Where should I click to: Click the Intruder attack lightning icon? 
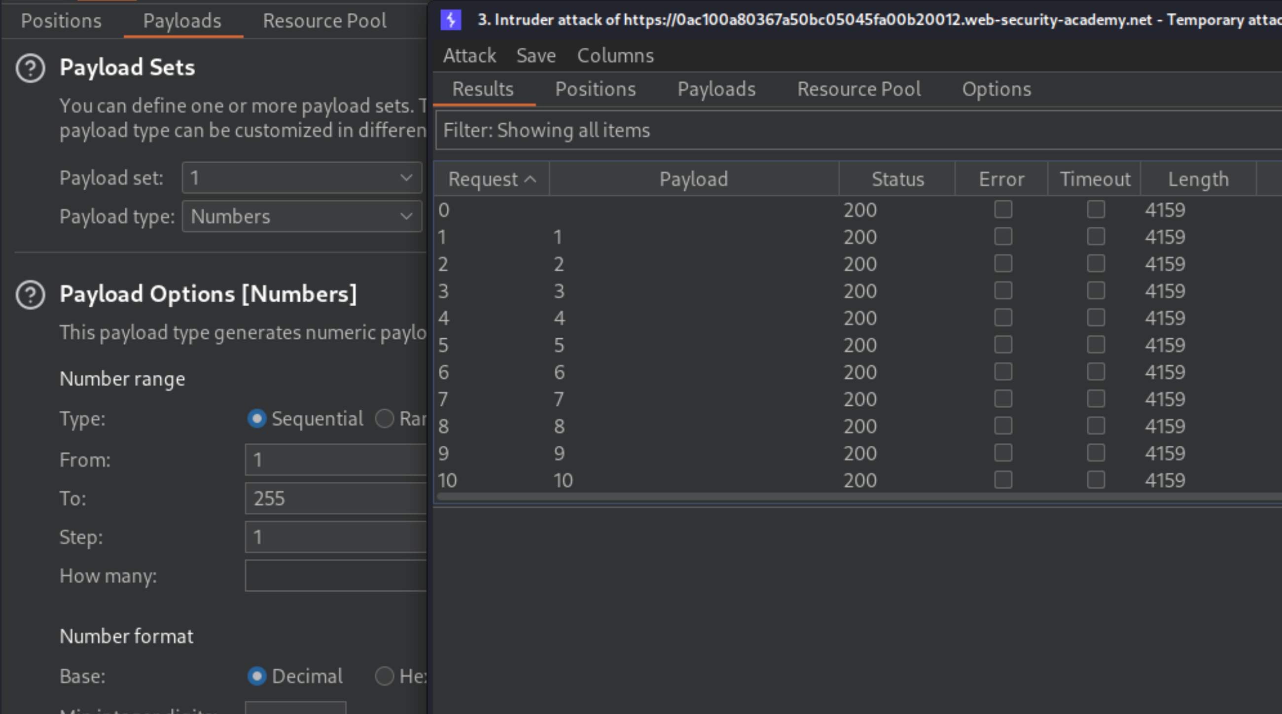[x=451, y=20]
